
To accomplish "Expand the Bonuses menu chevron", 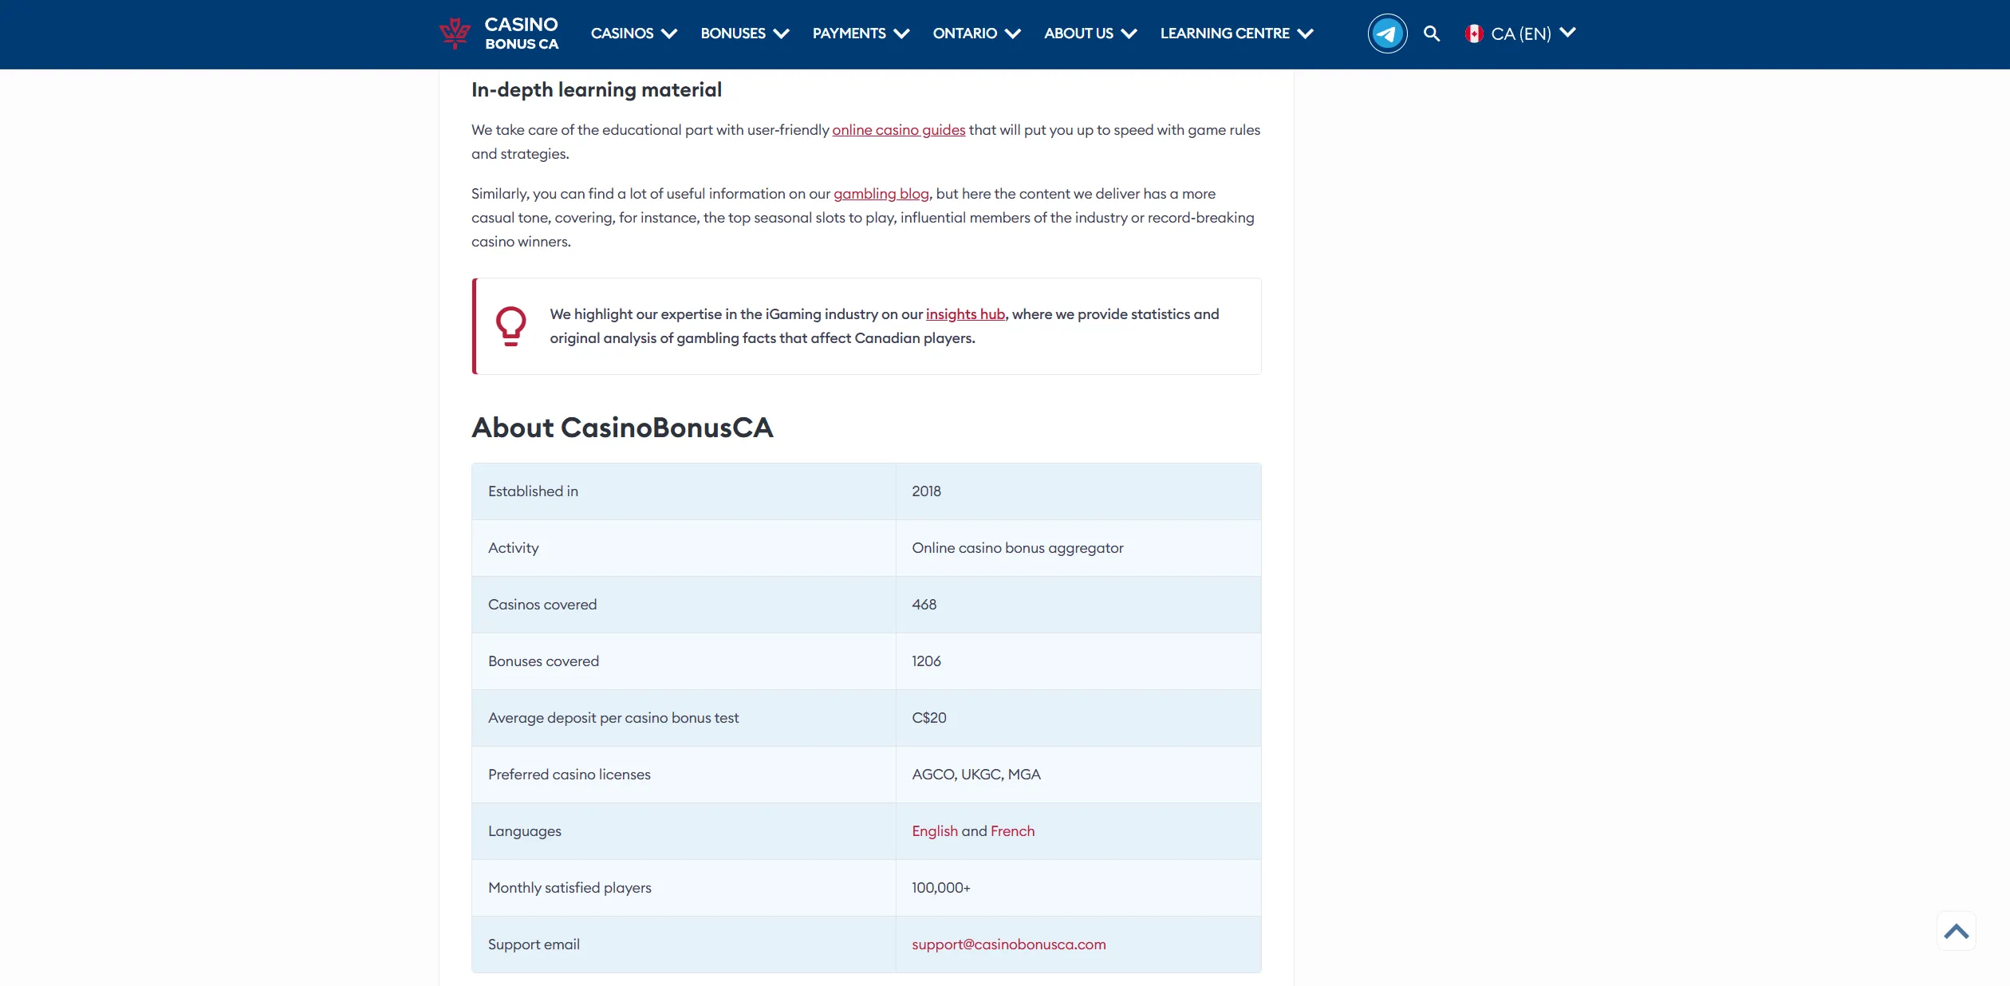I will [x=781, y=34].
